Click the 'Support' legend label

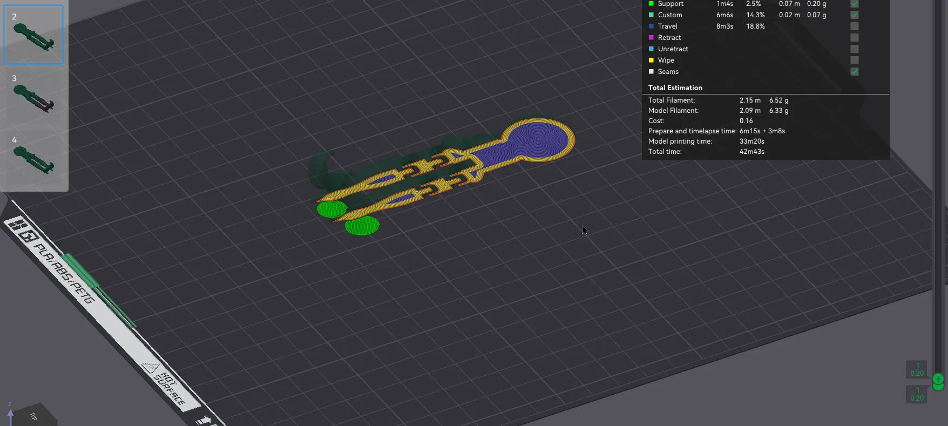(x=671, y=4)
